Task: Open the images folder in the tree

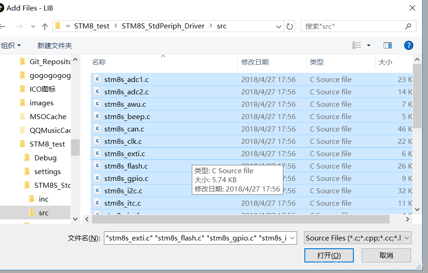Action: click(37, 103)
